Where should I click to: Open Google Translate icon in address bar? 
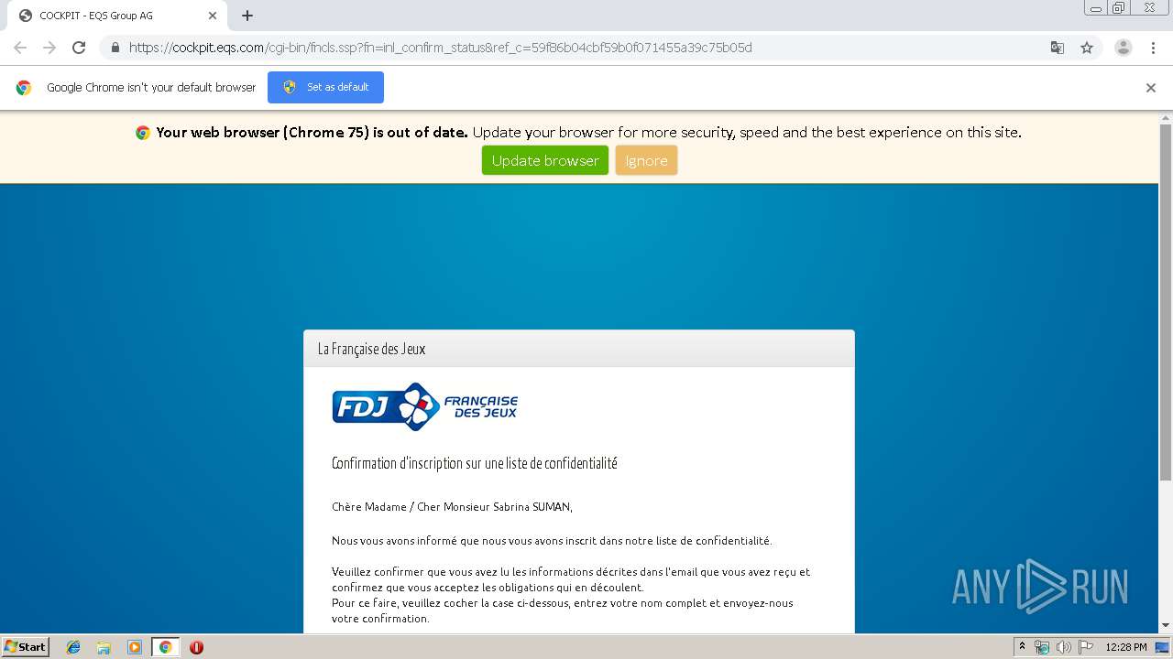coord(1057,48)
